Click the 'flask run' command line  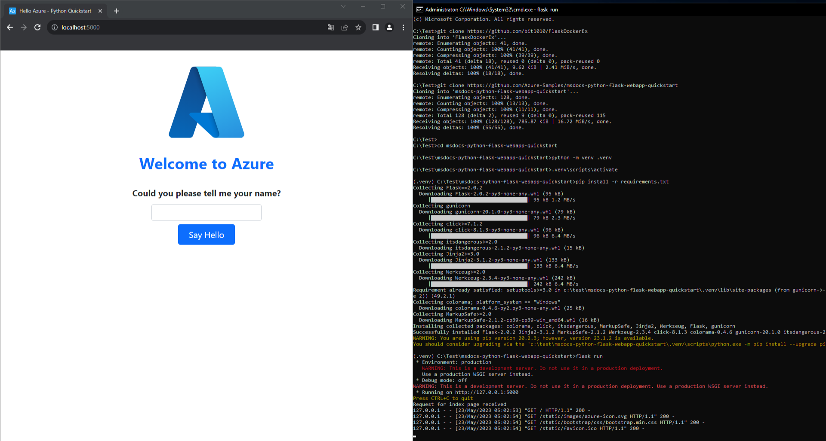click(508, 356)
